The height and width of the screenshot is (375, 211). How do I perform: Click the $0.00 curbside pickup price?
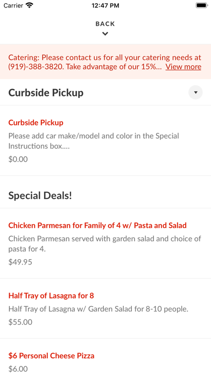click(x=18, y=159)
